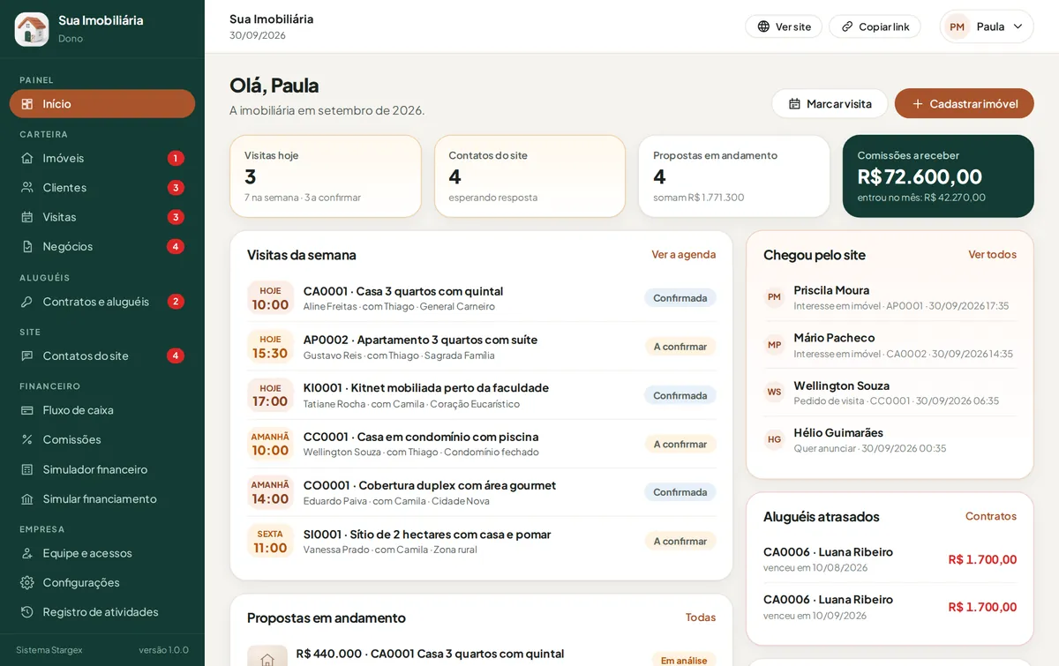This screenshot has width=1059, height=666.
Task: Click the red badge next to Negócios
Action: click(x=176, y=247)
